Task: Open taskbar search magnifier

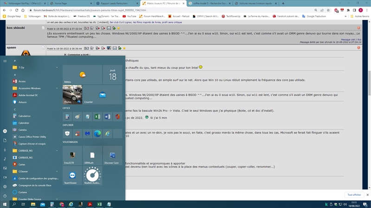Action: [14, 204]
